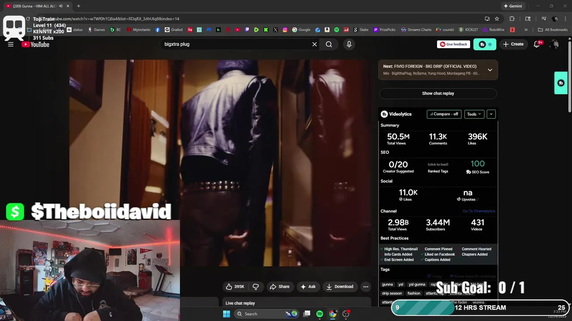Toggle Videolytics Compare off button
The height and width of the screenshot is (321, 572).
[x=444, y=114]
